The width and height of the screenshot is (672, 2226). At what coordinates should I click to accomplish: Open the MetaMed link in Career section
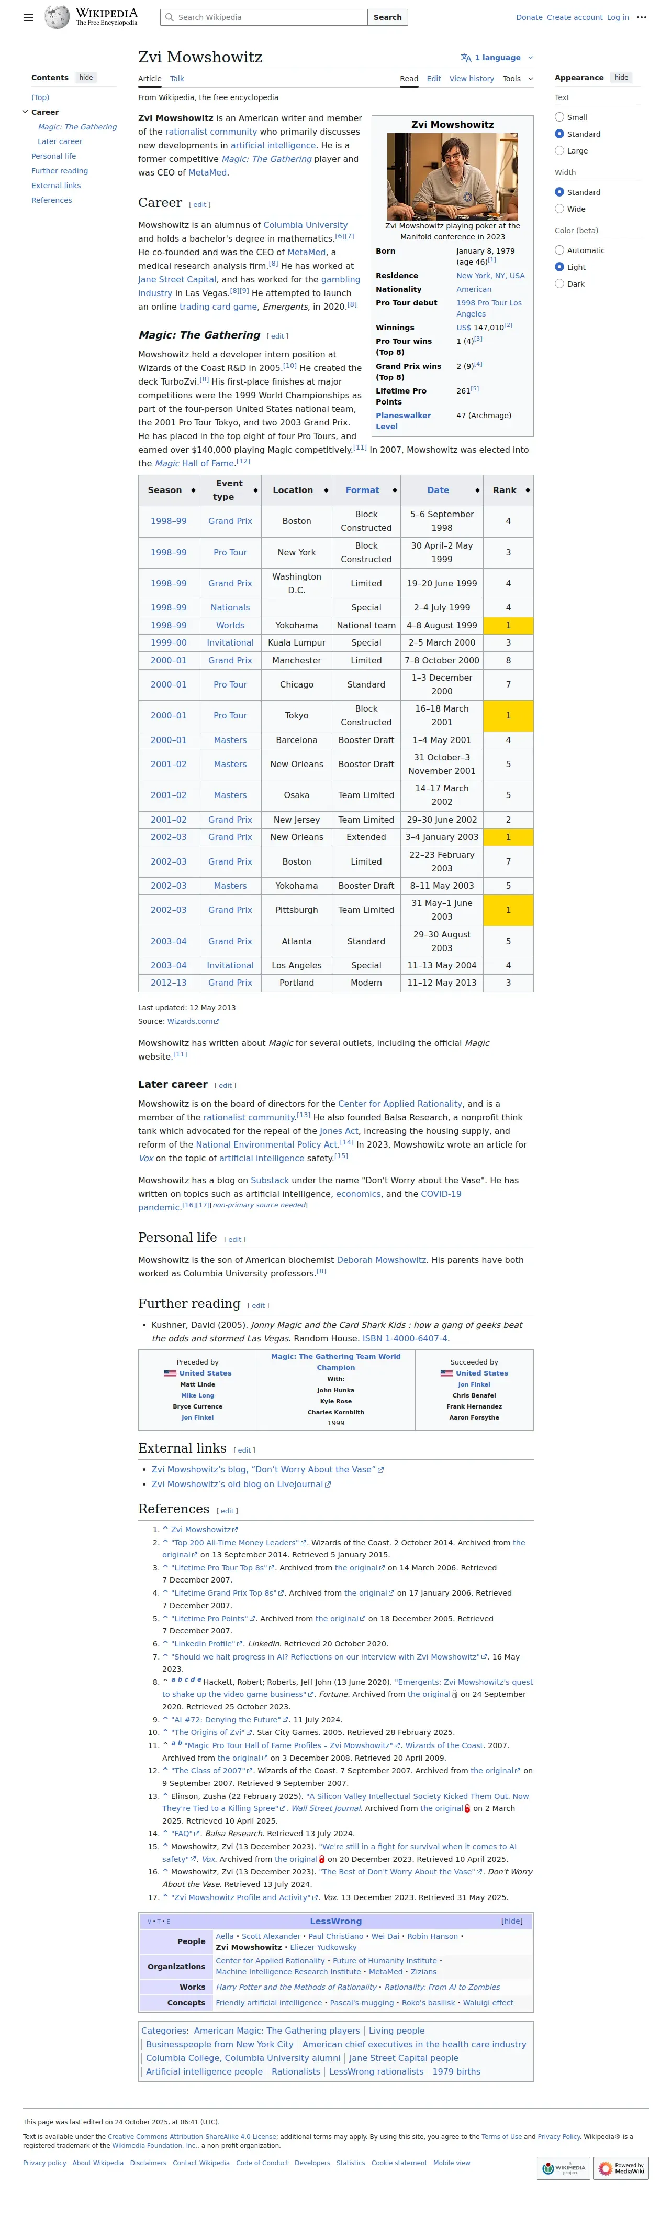click(306, 253)
